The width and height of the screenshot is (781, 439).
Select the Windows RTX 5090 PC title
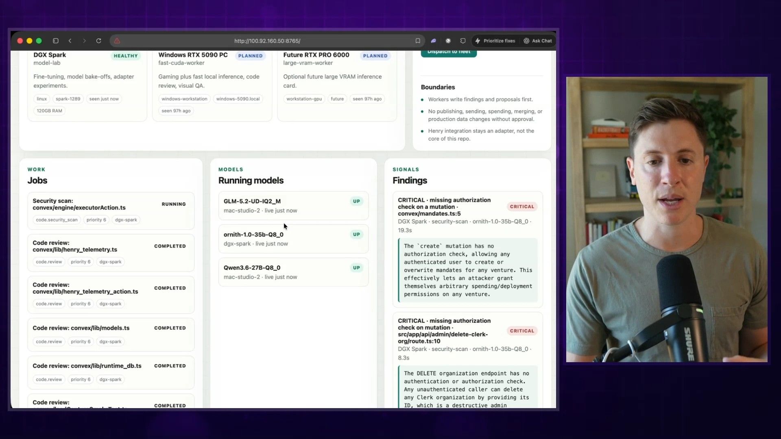(x=193, y=55)
